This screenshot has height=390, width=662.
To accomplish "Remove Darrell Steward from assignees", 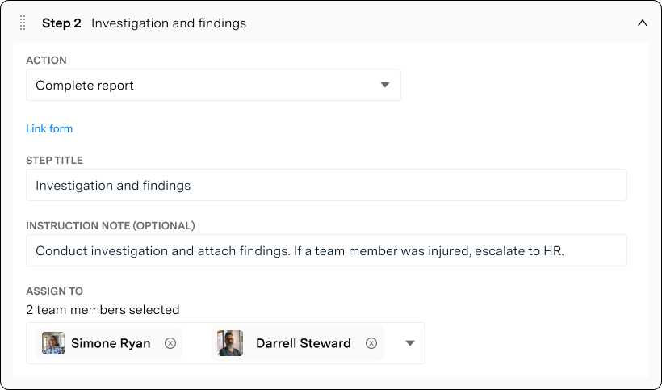I will point(371,343).
